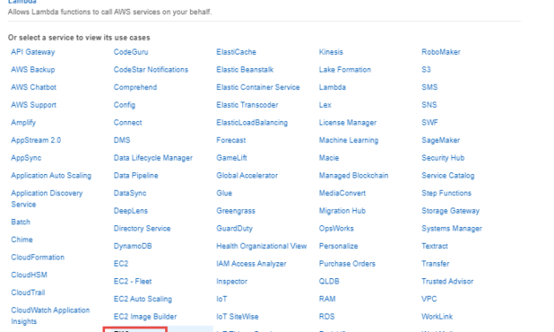Image resolution: width=554 pixels, height=332 pixels.
Task: Click the DynamoDB service
Action: pos(133,246)
